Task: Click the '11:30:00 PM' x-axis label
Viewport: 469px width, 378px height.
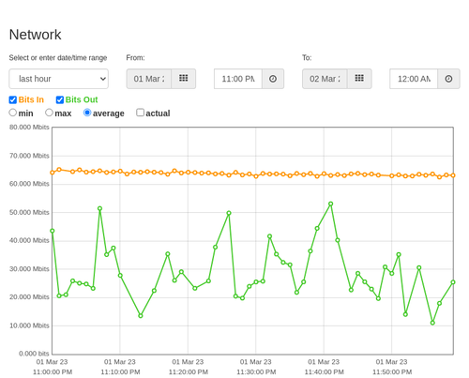Action: (256, 372)
